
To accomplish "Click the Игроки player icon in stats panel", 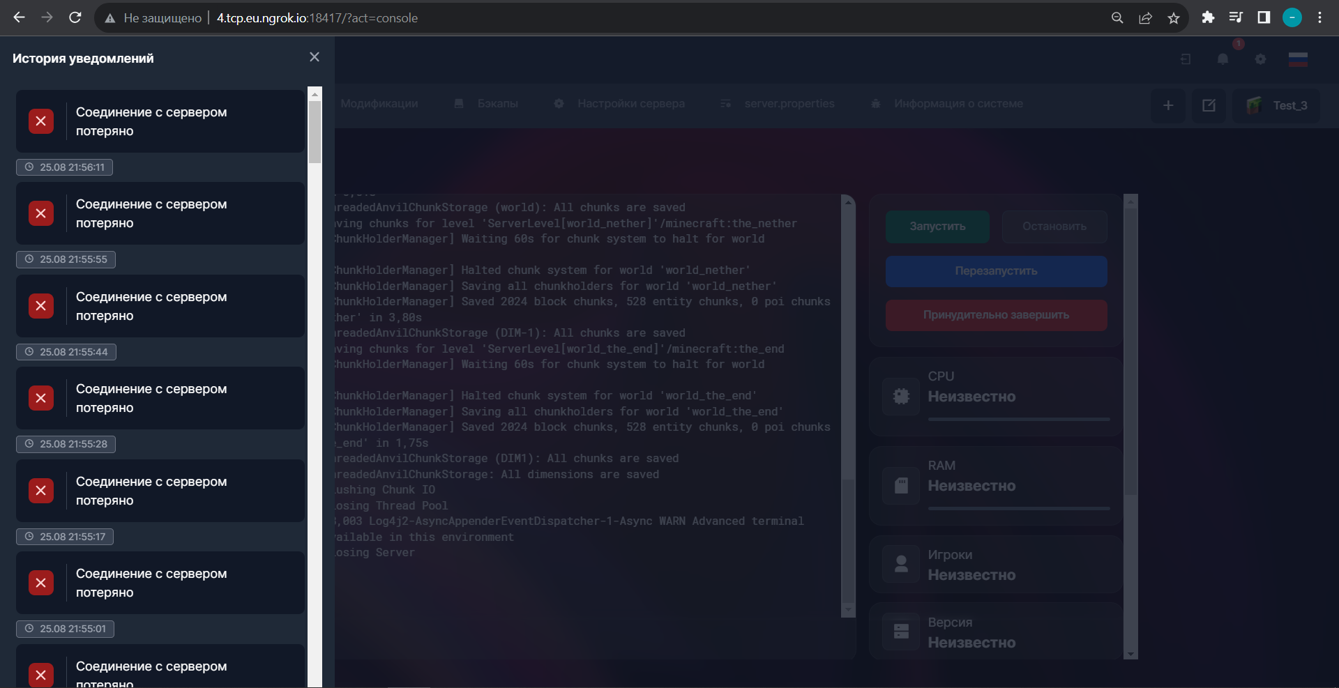I will (901, 564).
